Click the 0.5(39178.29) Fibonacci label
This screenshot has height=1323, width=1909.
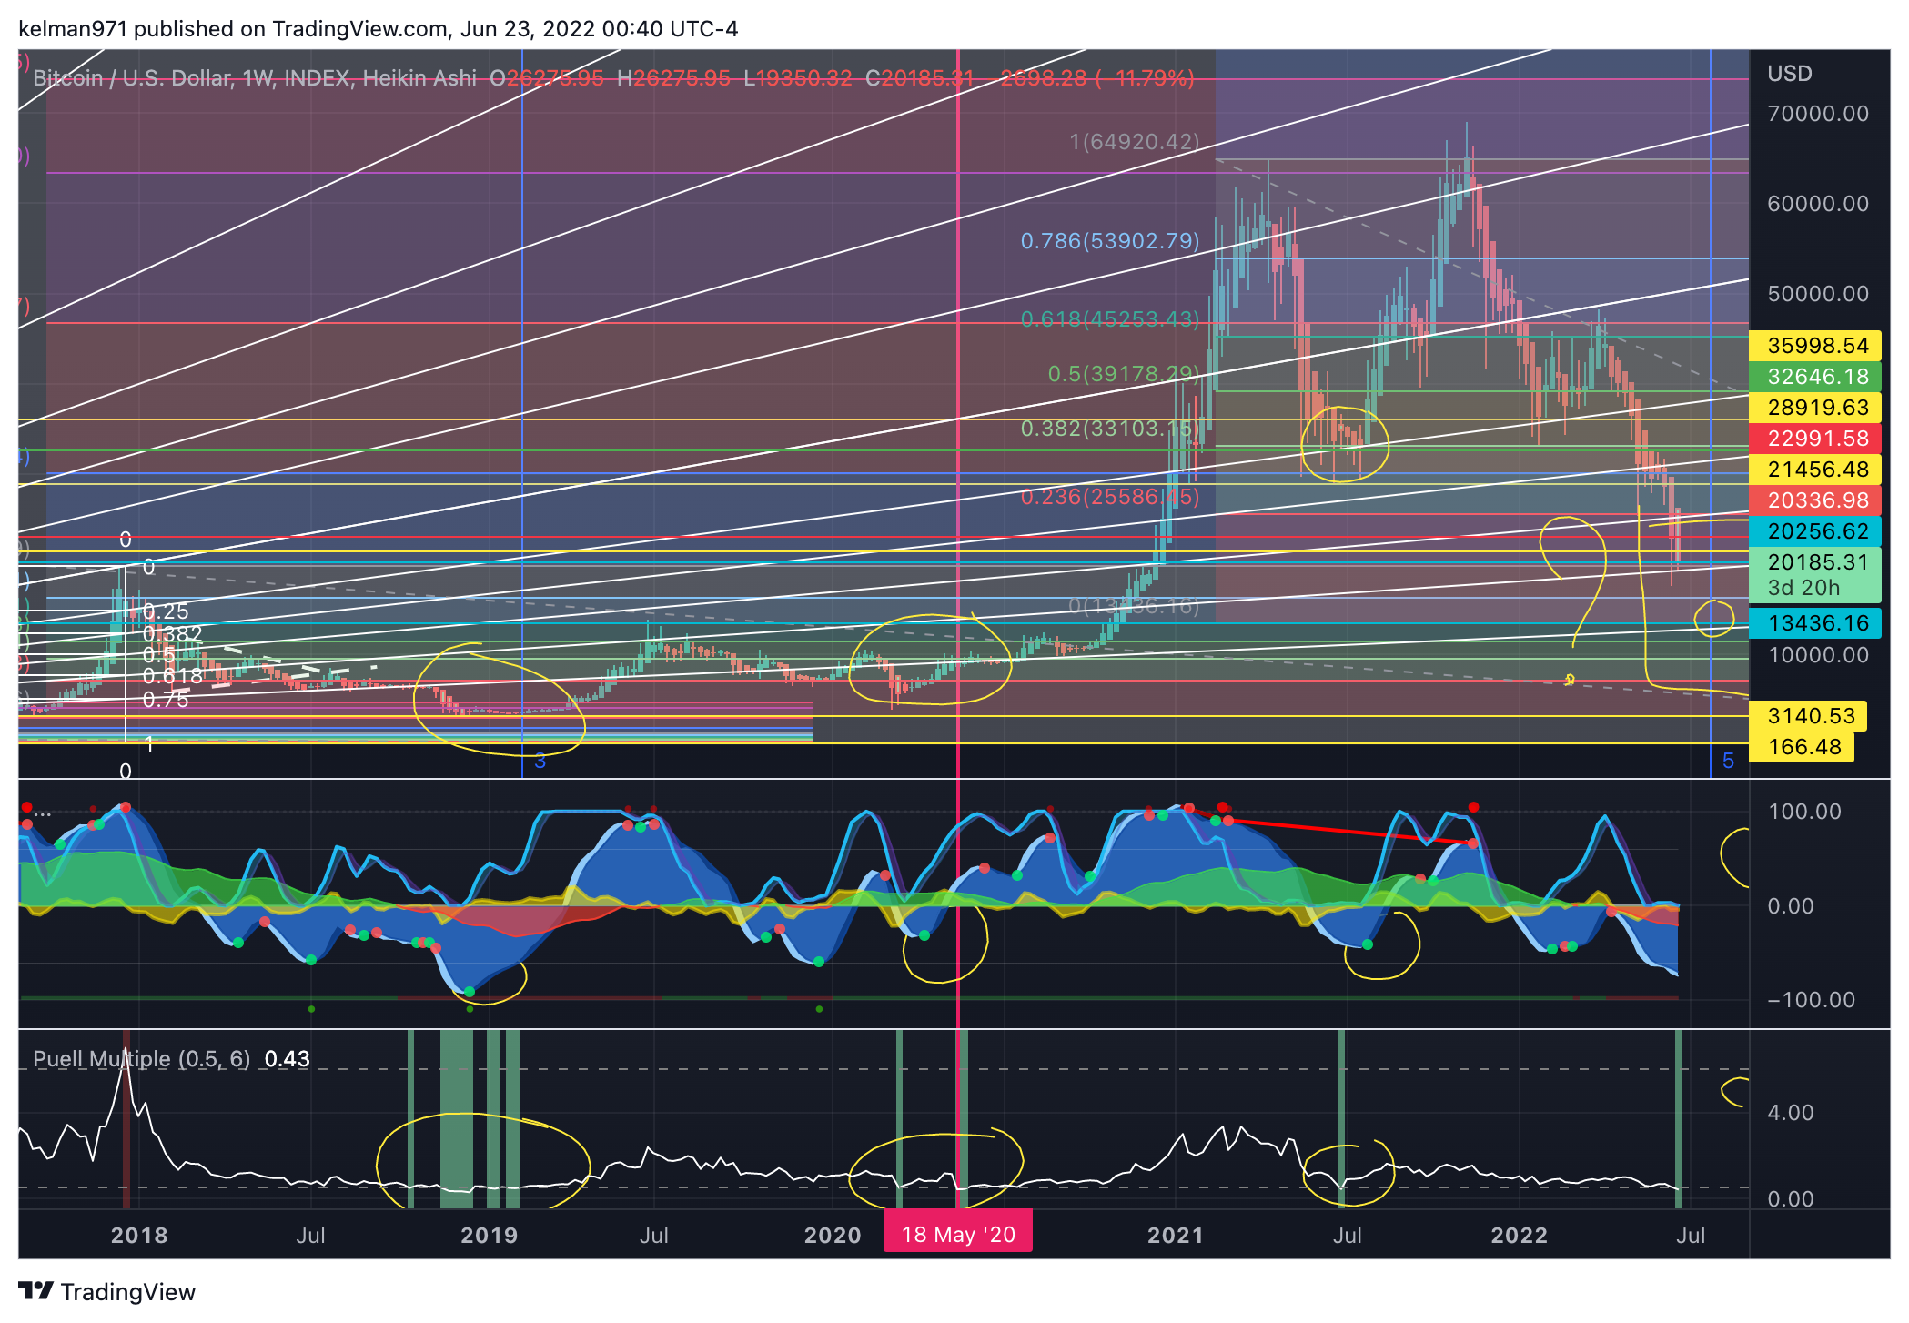click(x=1124, y=374)
